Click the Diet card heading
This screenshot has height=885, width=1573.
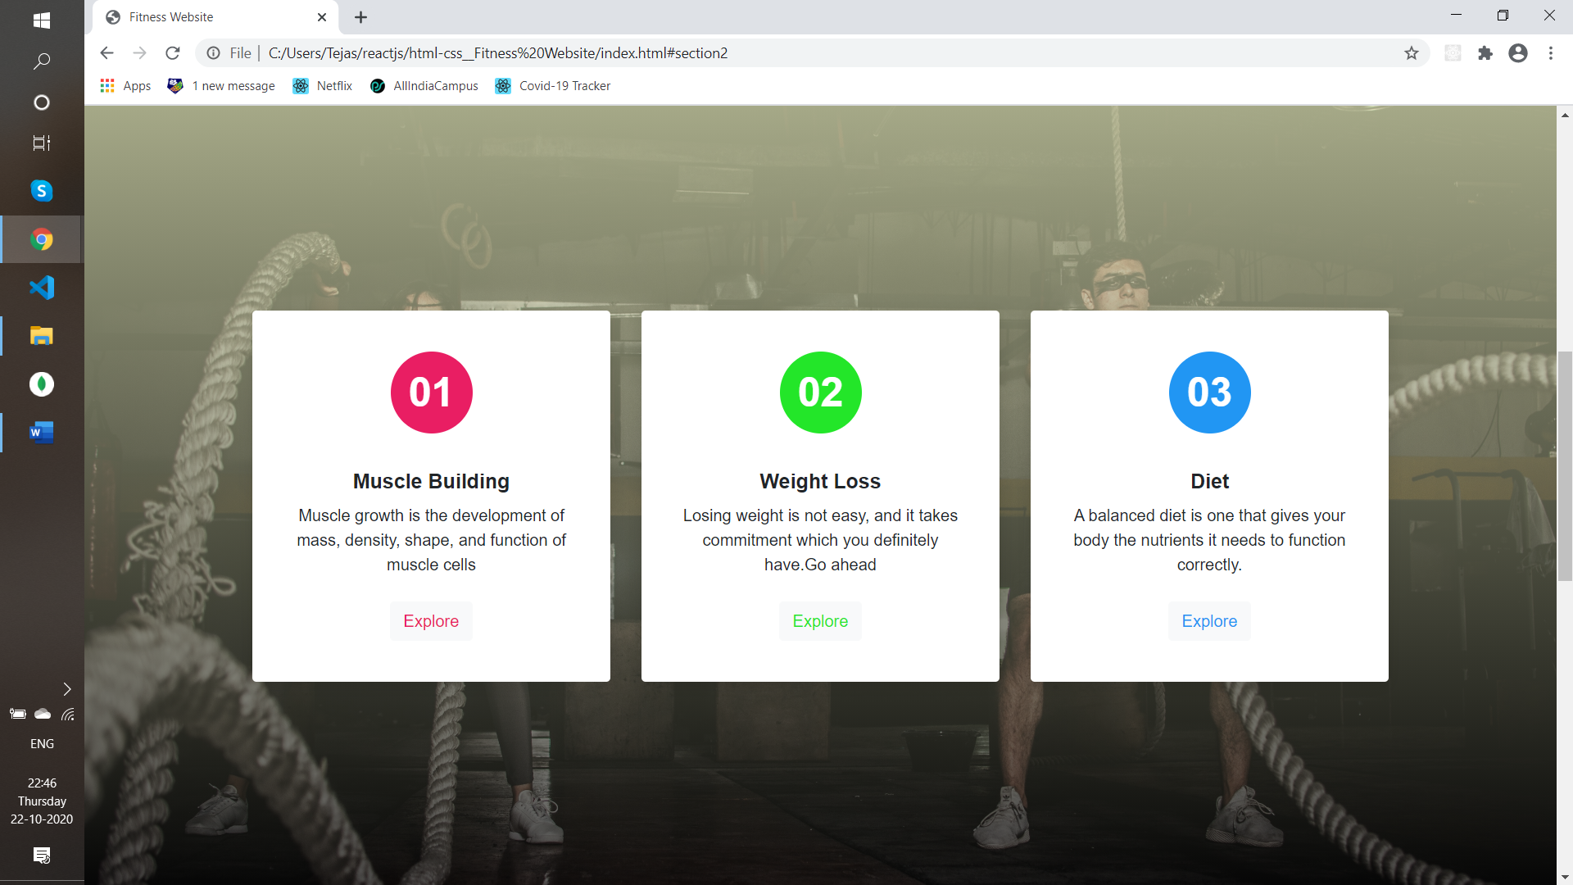1209,482
